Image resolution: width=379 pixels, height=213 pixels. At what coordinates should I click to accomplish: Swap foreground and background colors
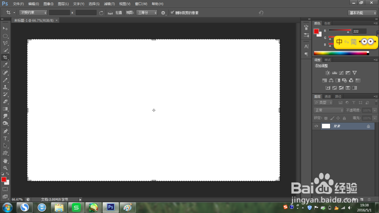8,174
